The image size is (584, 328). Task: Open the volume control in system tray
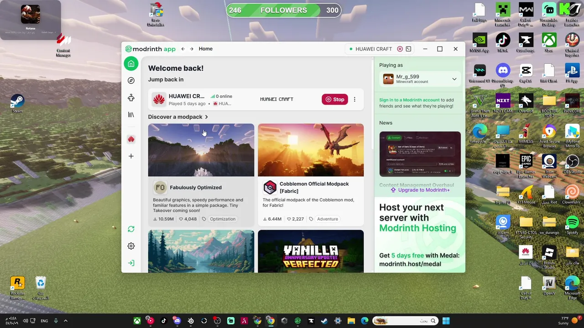point(25,321)
